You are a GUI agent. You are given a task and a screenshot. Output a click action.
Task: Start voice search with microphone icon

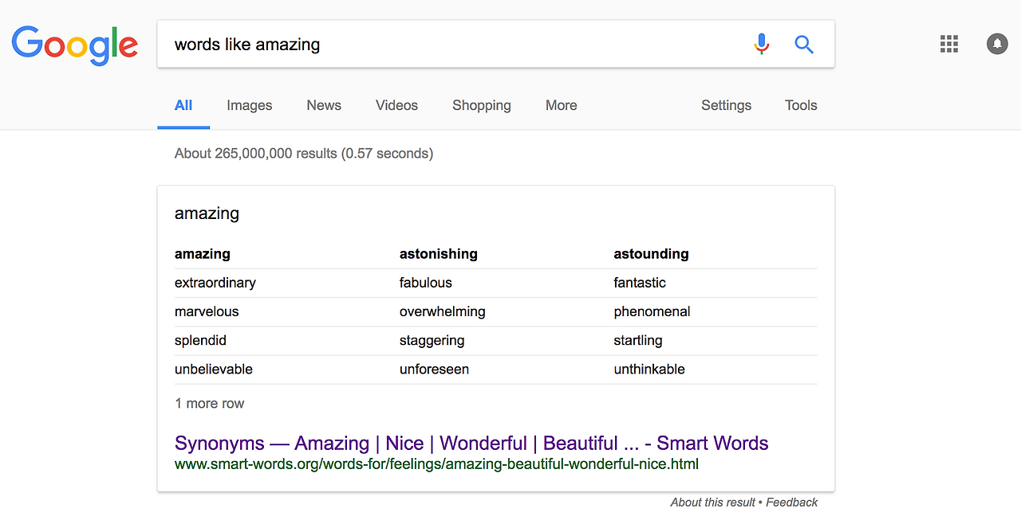pyautogui.click(x=762, y=44)
